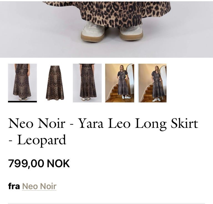Select the first front-view model thumbnail

click(x=22, y=82)
